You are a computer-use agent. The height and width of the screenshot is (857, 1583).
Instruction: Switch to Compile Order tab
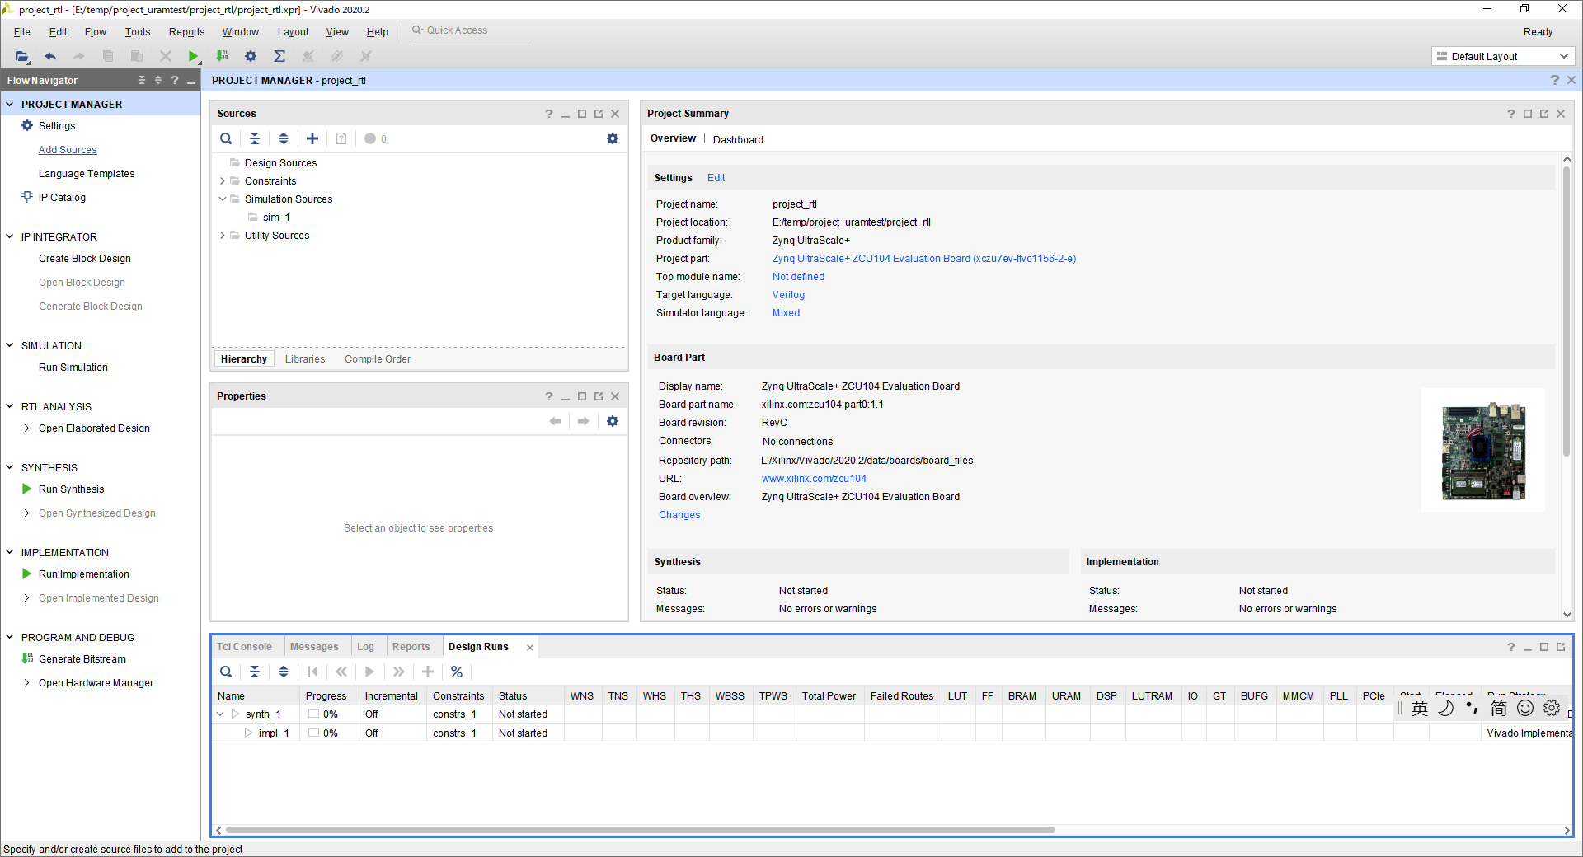[x=378, y=359]
